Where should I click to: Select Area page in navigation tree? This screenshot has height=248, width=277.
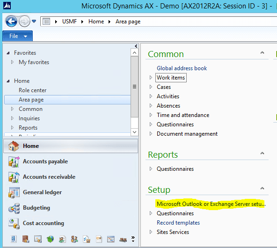(x=67, y=100)
